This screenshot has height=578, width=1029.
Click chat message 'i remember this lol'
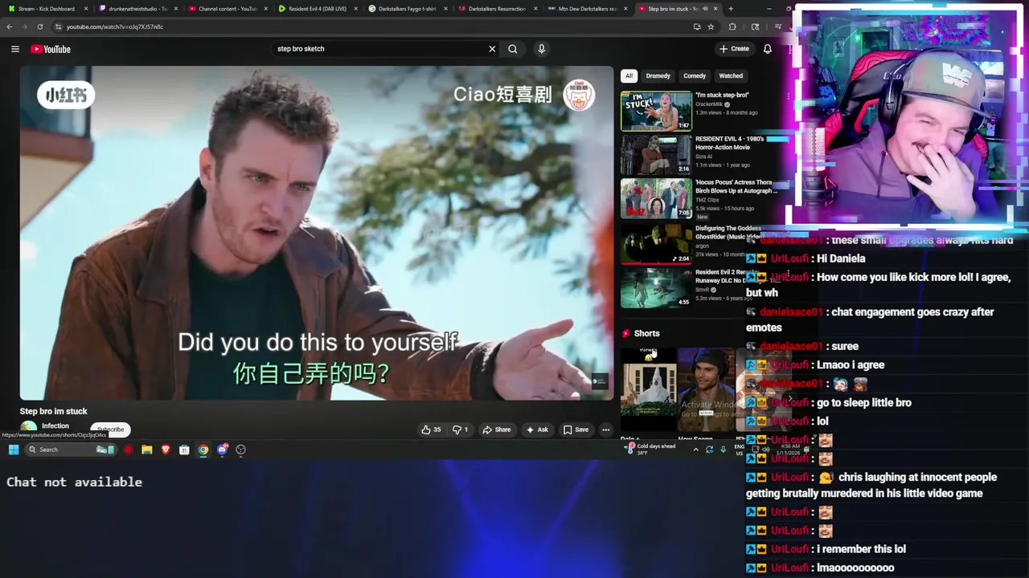pyautogui.click(x=861, y=549)
